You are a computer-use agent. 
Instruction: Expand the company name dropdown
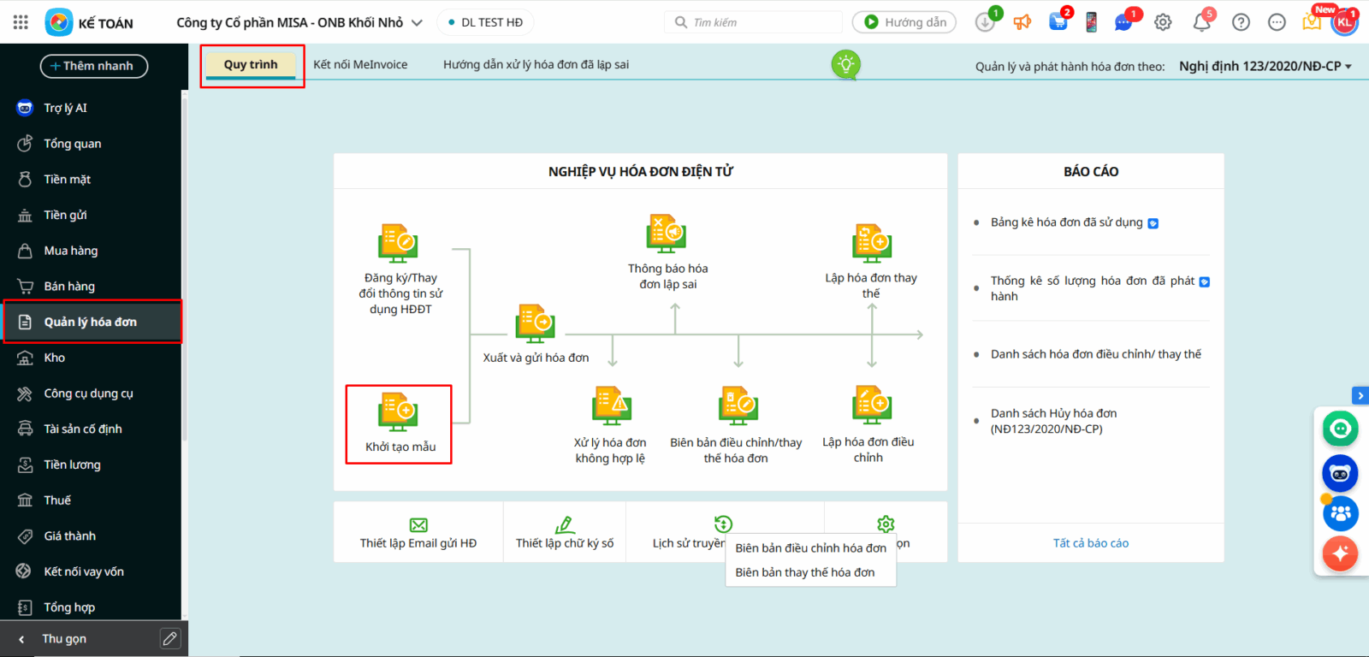[x=417, y=23]
